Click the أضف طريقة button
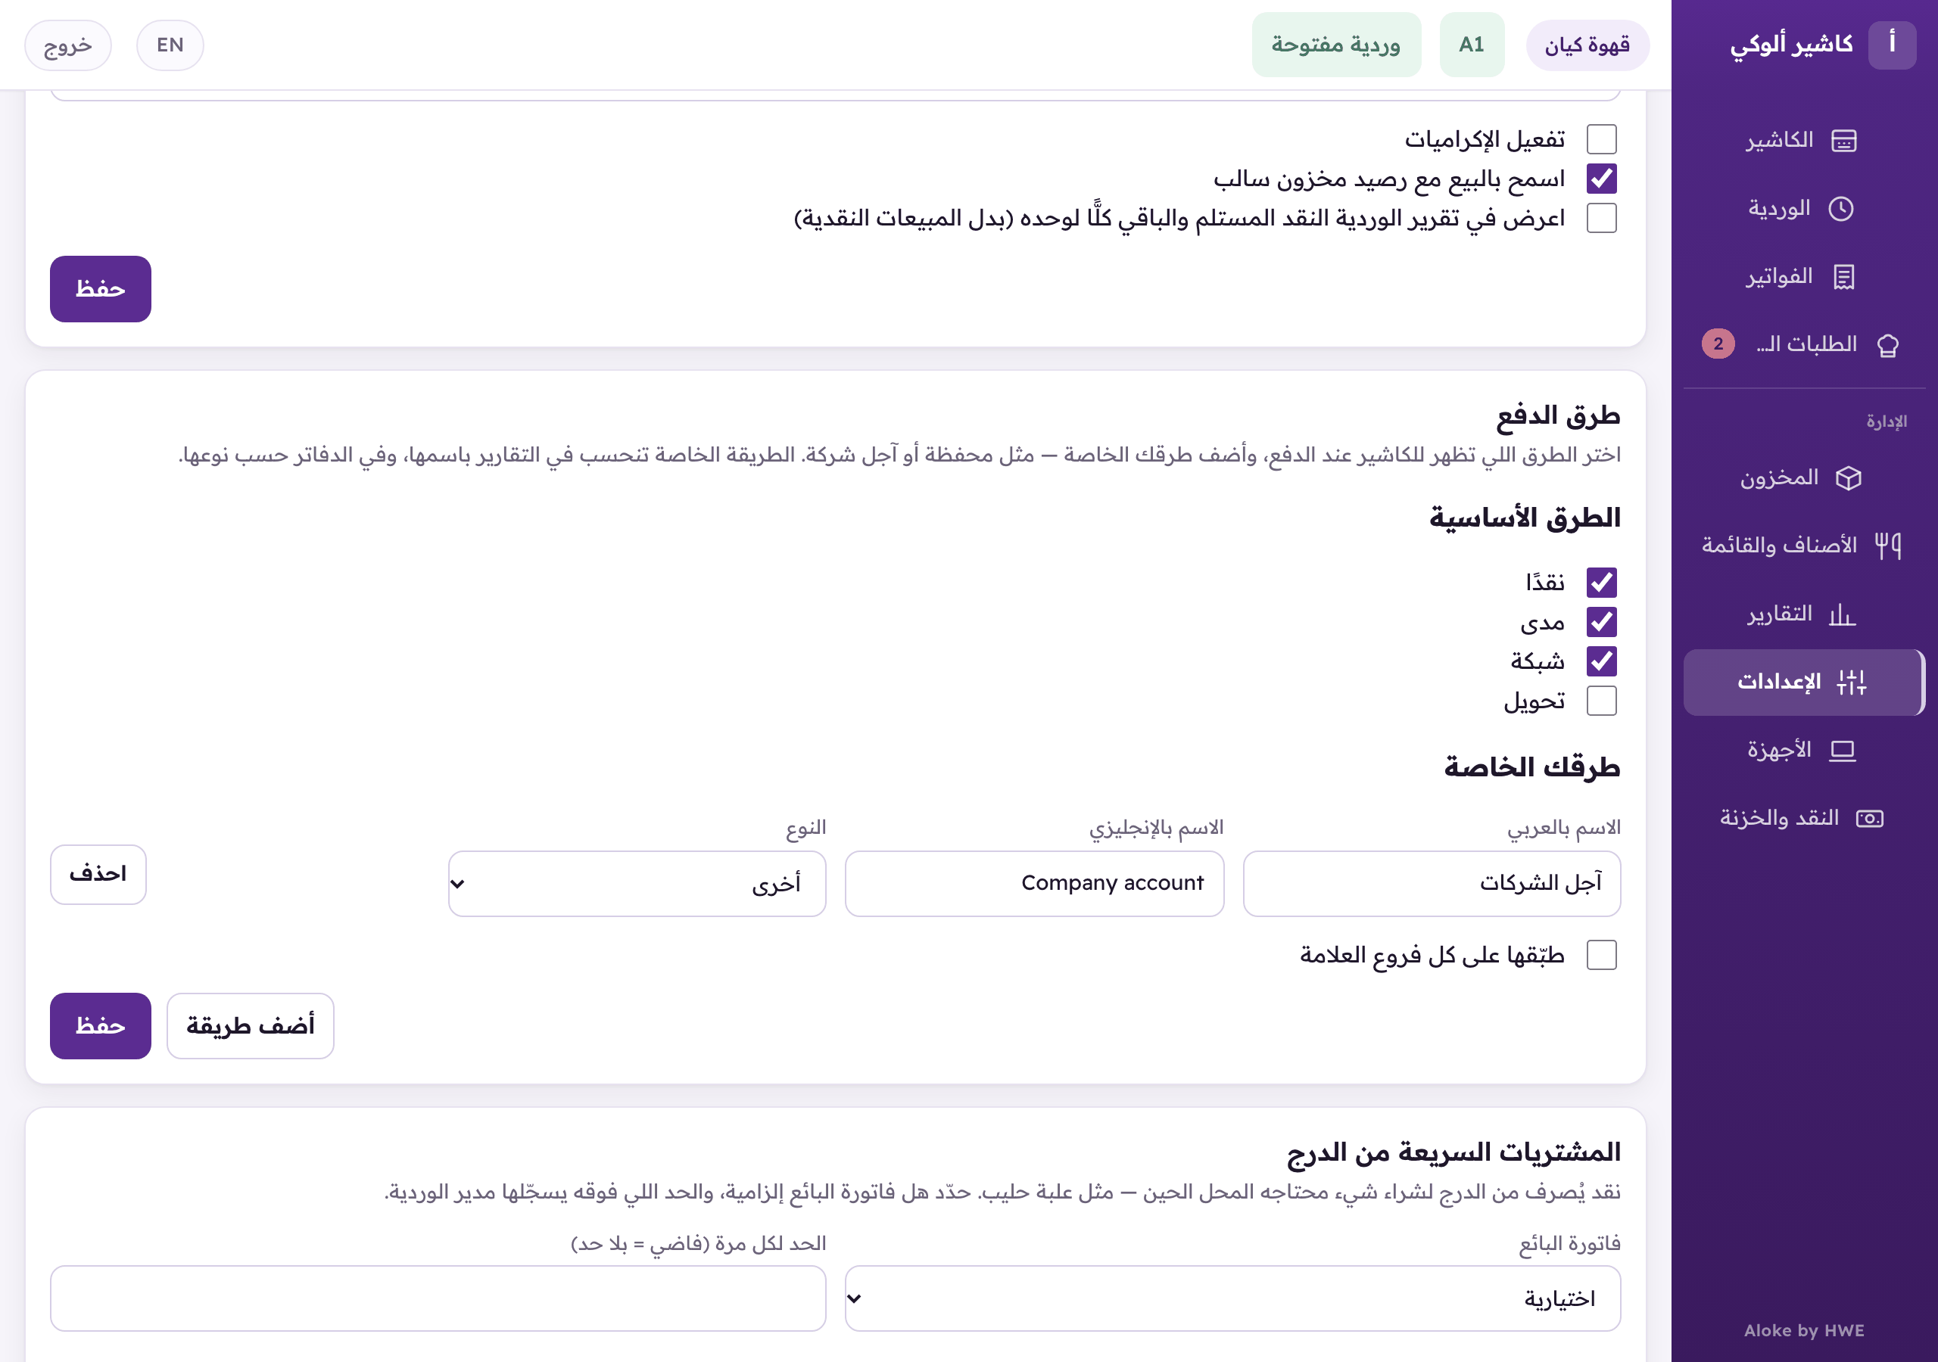Viewport: 1938px width, 1362px height. pyautogui.click(x=250, y=1026)
